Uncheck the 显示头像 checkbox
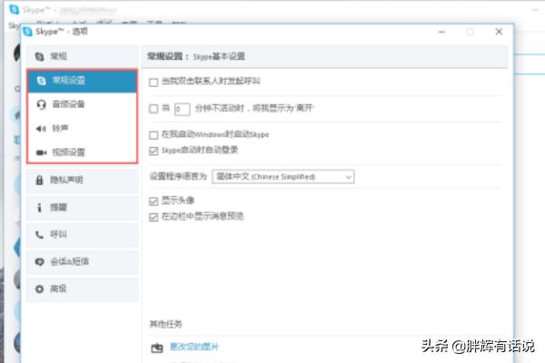The image size is (545, 363). pyautogui.click(x=154, y=201)
